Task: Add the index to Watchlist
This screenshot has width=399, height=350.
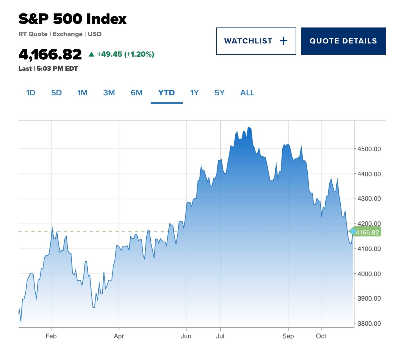Action: click(x=256, y=41)
